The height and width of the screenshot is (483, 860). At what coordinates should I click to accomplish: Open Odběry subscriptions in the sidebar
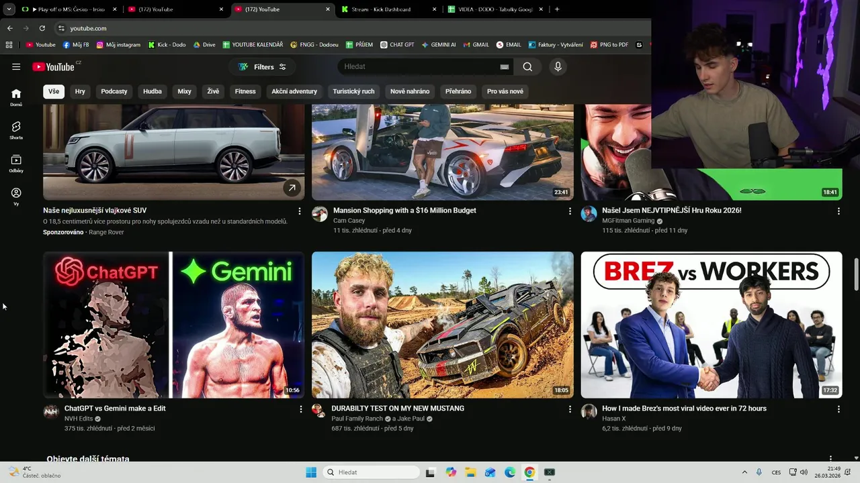16,164
